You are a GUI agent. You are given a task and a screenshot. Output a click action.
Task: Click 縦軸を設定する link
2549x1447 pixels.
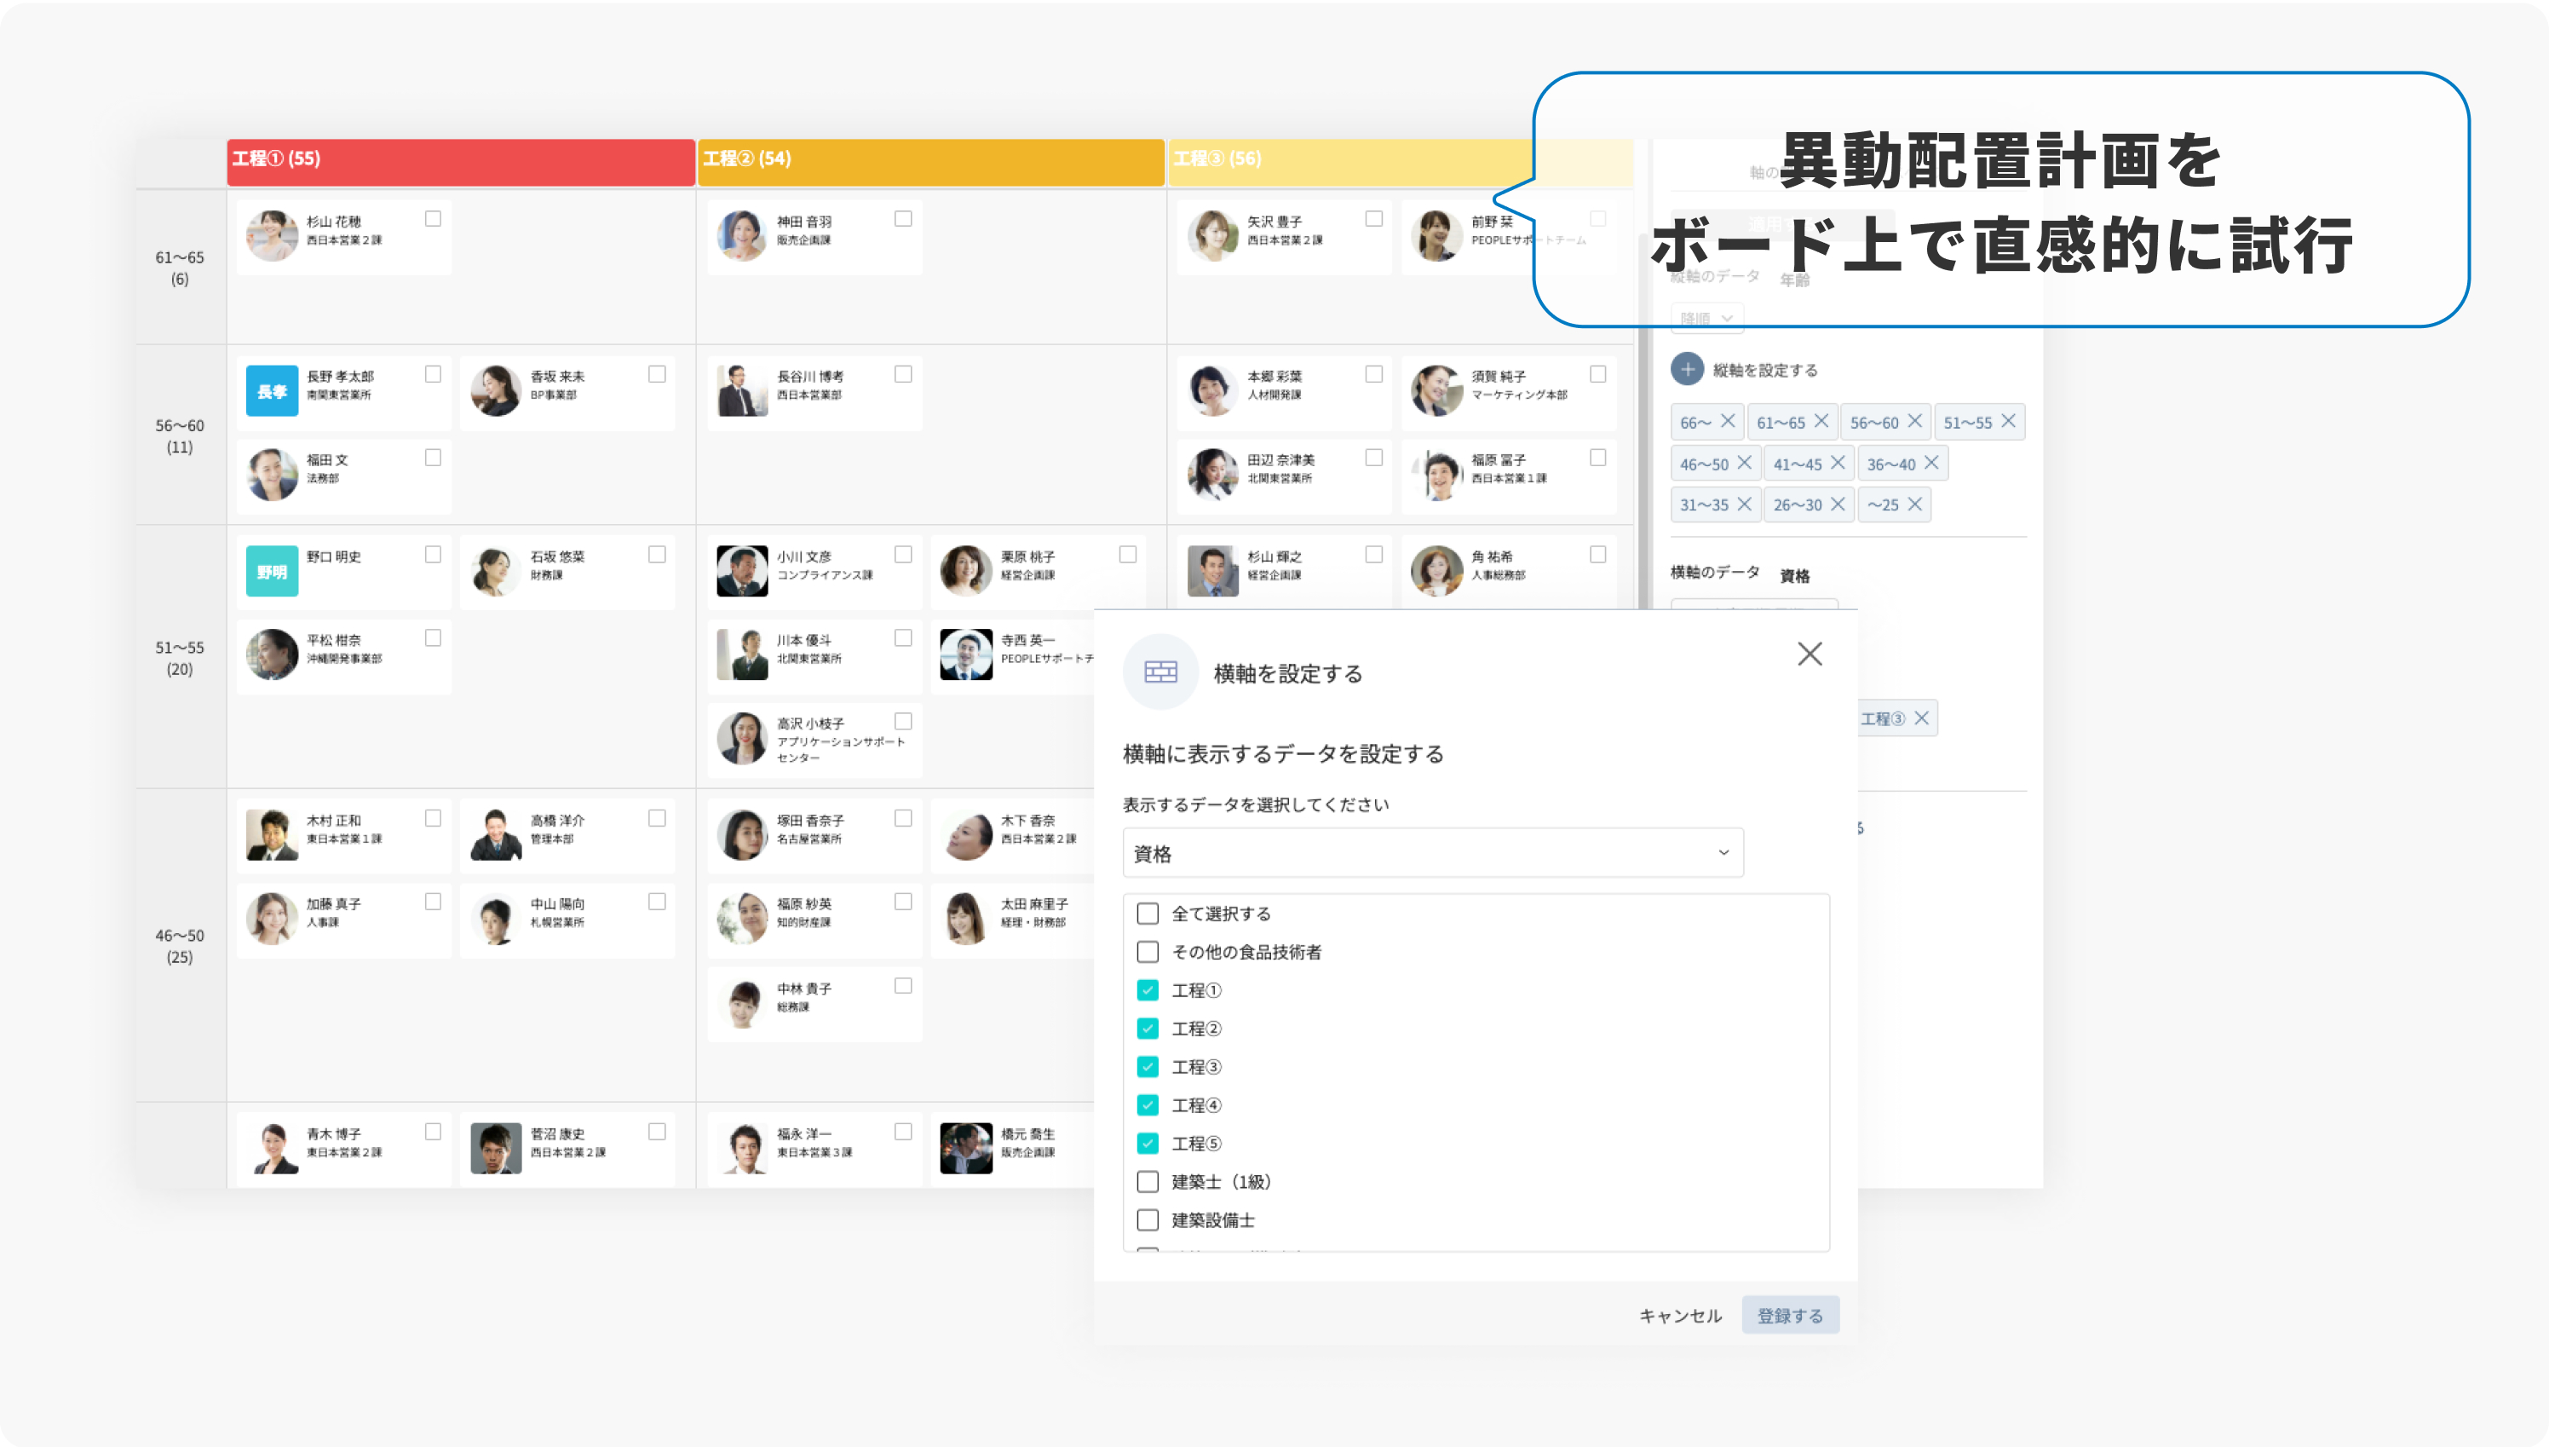pos(1765,370)
